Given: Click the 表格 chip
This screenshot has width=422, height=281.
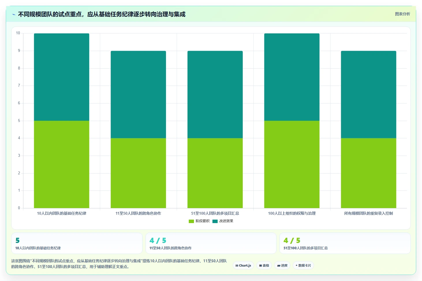Looking at the screenshot, I should pos(264,265).
